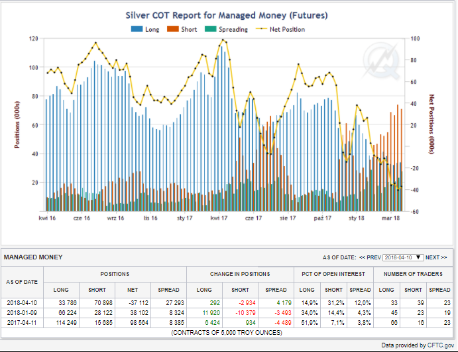Click the short position value 70 898
Viewport: 458px width, 352px height.
click(103, 303)
